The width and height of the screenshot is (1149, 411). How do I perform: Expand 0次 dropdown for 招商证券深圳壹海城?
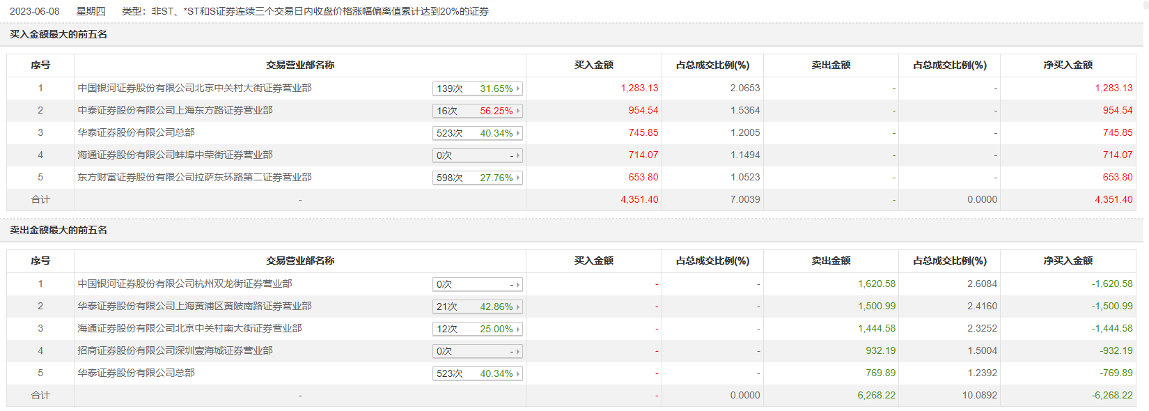click(477, 351)
